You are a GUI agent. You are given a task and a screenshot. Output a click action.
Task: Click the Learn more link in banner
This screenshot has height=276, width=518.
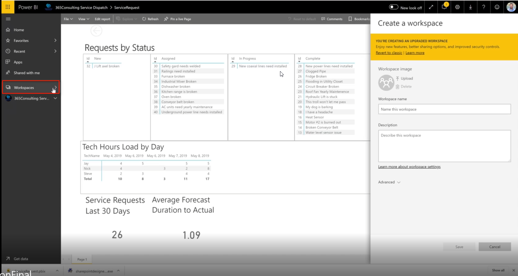tap(415, 53)
